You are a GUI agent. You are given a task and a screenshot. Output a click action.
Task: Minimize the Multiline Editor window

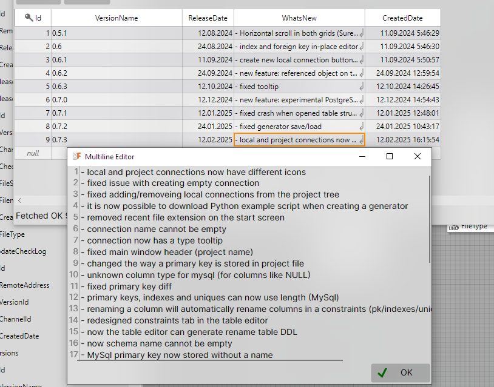[x=362, y=156]
